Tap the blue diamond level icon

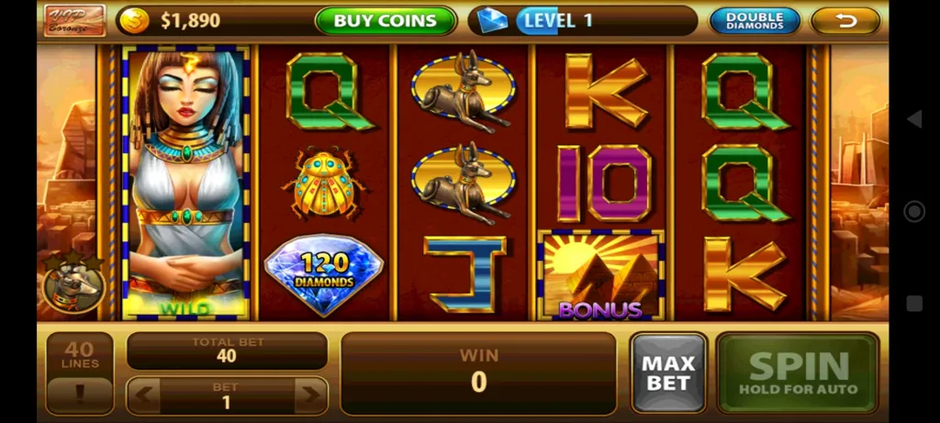pyautogui.click(x=492, y=20)
